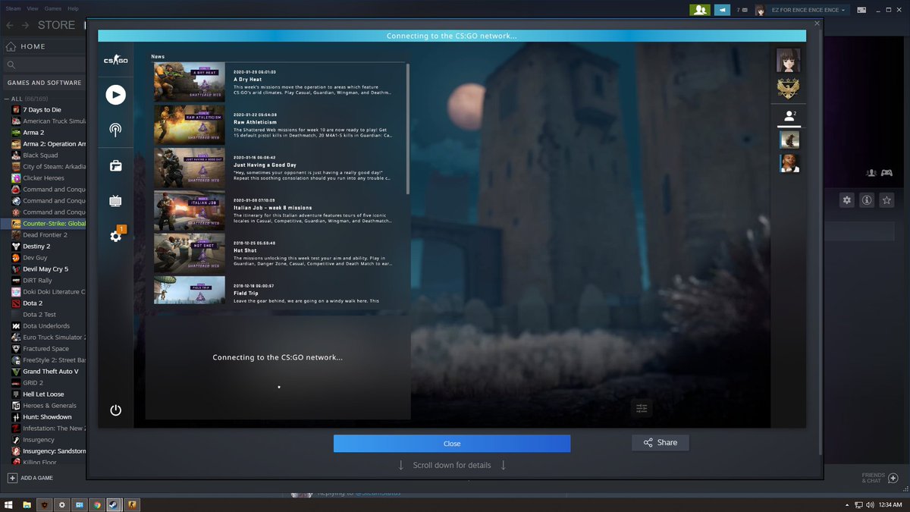Open Chrome from taskbar
Screen dimensions: 910x512
[x=97, y=504]
